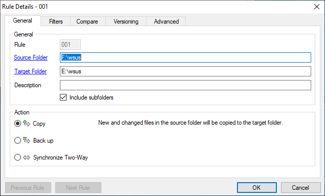Focus the empty Description text field

coord(185,85)
